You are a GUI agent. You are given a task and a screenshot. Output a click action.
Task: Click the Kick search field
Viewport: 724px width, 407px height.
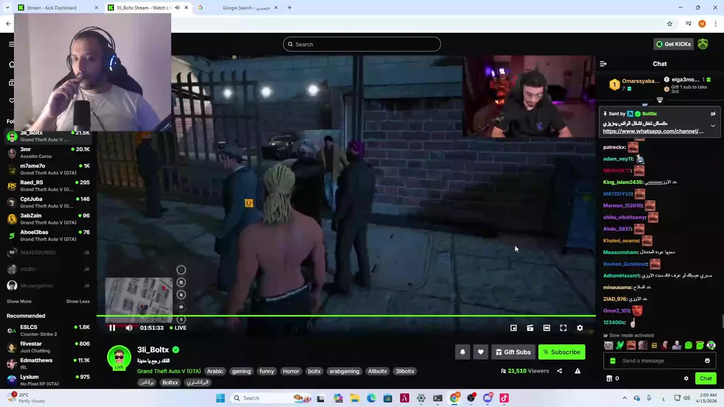point(362,44)
